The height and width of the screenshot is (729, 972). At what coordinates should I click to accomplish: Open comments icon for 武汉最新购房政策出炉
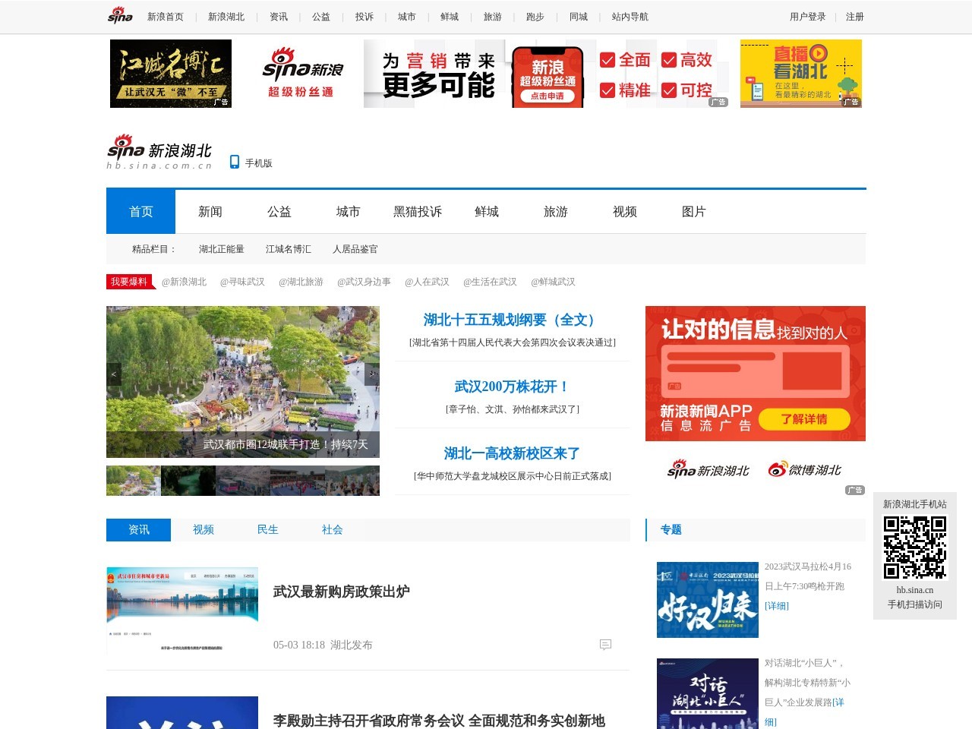pyautogui.click(x=605, y=645)
